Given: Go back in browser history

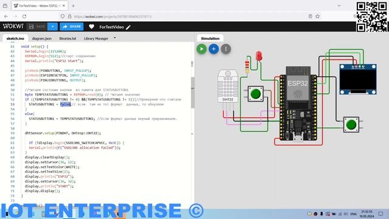Looking at the screenshot, I should [x=6, y=16].
